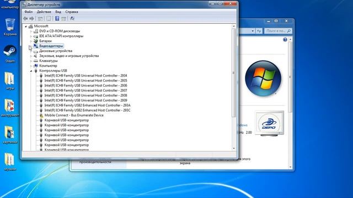This screenshot has width=353, height=198.
Task: Expand IDE ATA/ATAPI контроллеры node
Action: (31, 36)
